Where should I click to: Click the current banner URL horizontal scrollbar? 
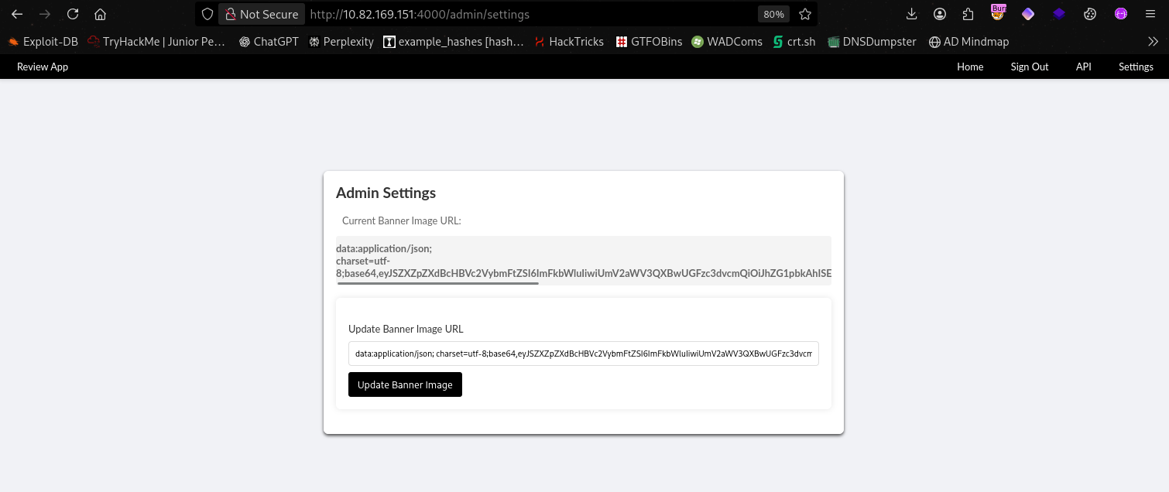[437, 283]
